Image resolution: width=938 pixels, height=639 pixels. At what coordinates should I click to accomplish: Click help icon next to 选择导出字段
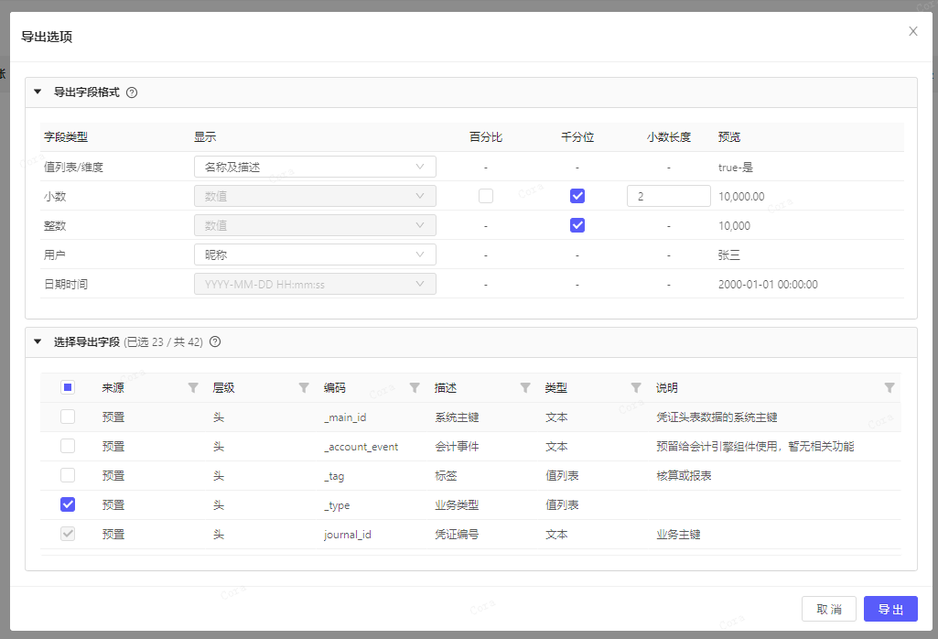click(215, 342)
